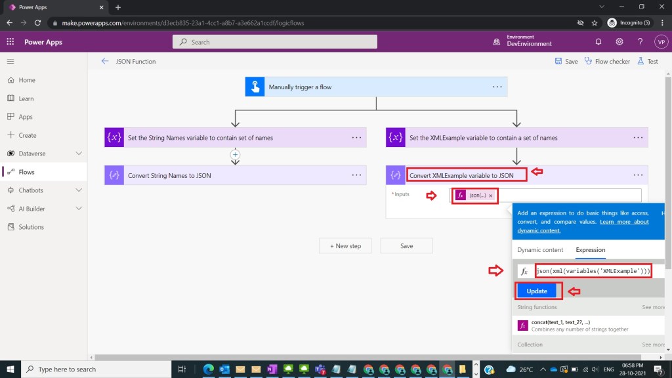
Task: Collapse the left navigation hamburger menu
Action: (x=10, y=62)
